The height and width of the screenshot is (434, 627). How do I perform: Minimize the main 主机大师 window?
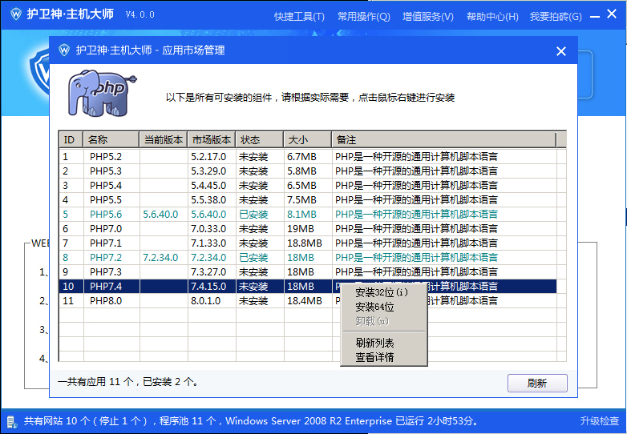click(x=595, y=17)
